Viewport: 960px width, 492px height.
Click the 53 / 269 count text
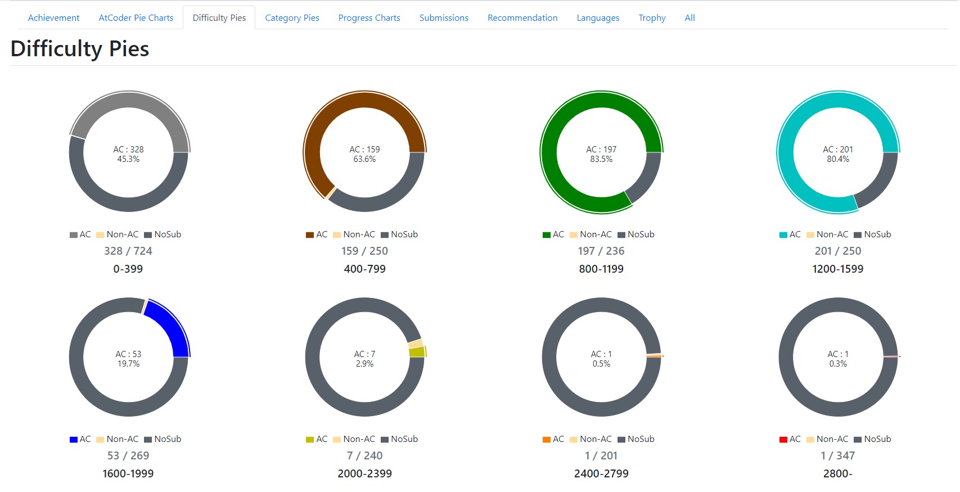(x=128, y=456)
